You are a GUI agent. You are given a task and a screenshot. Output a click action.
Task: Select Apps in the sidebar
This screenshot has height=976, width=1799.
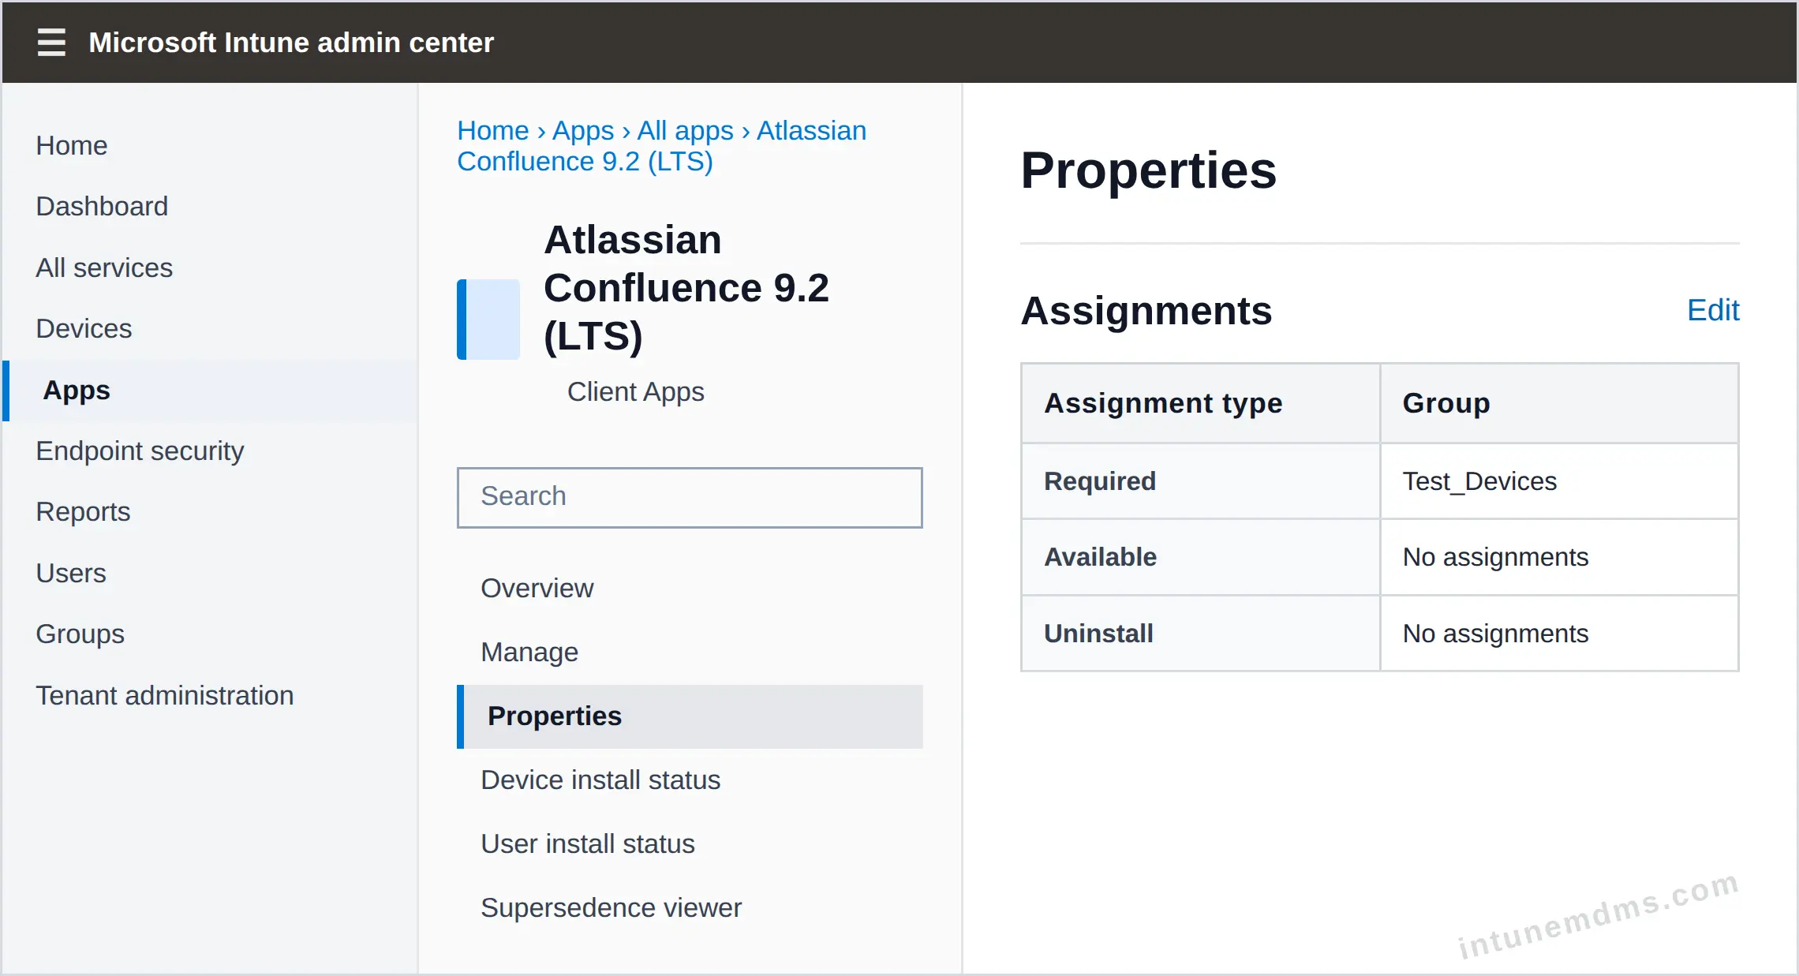coord(211,391)
